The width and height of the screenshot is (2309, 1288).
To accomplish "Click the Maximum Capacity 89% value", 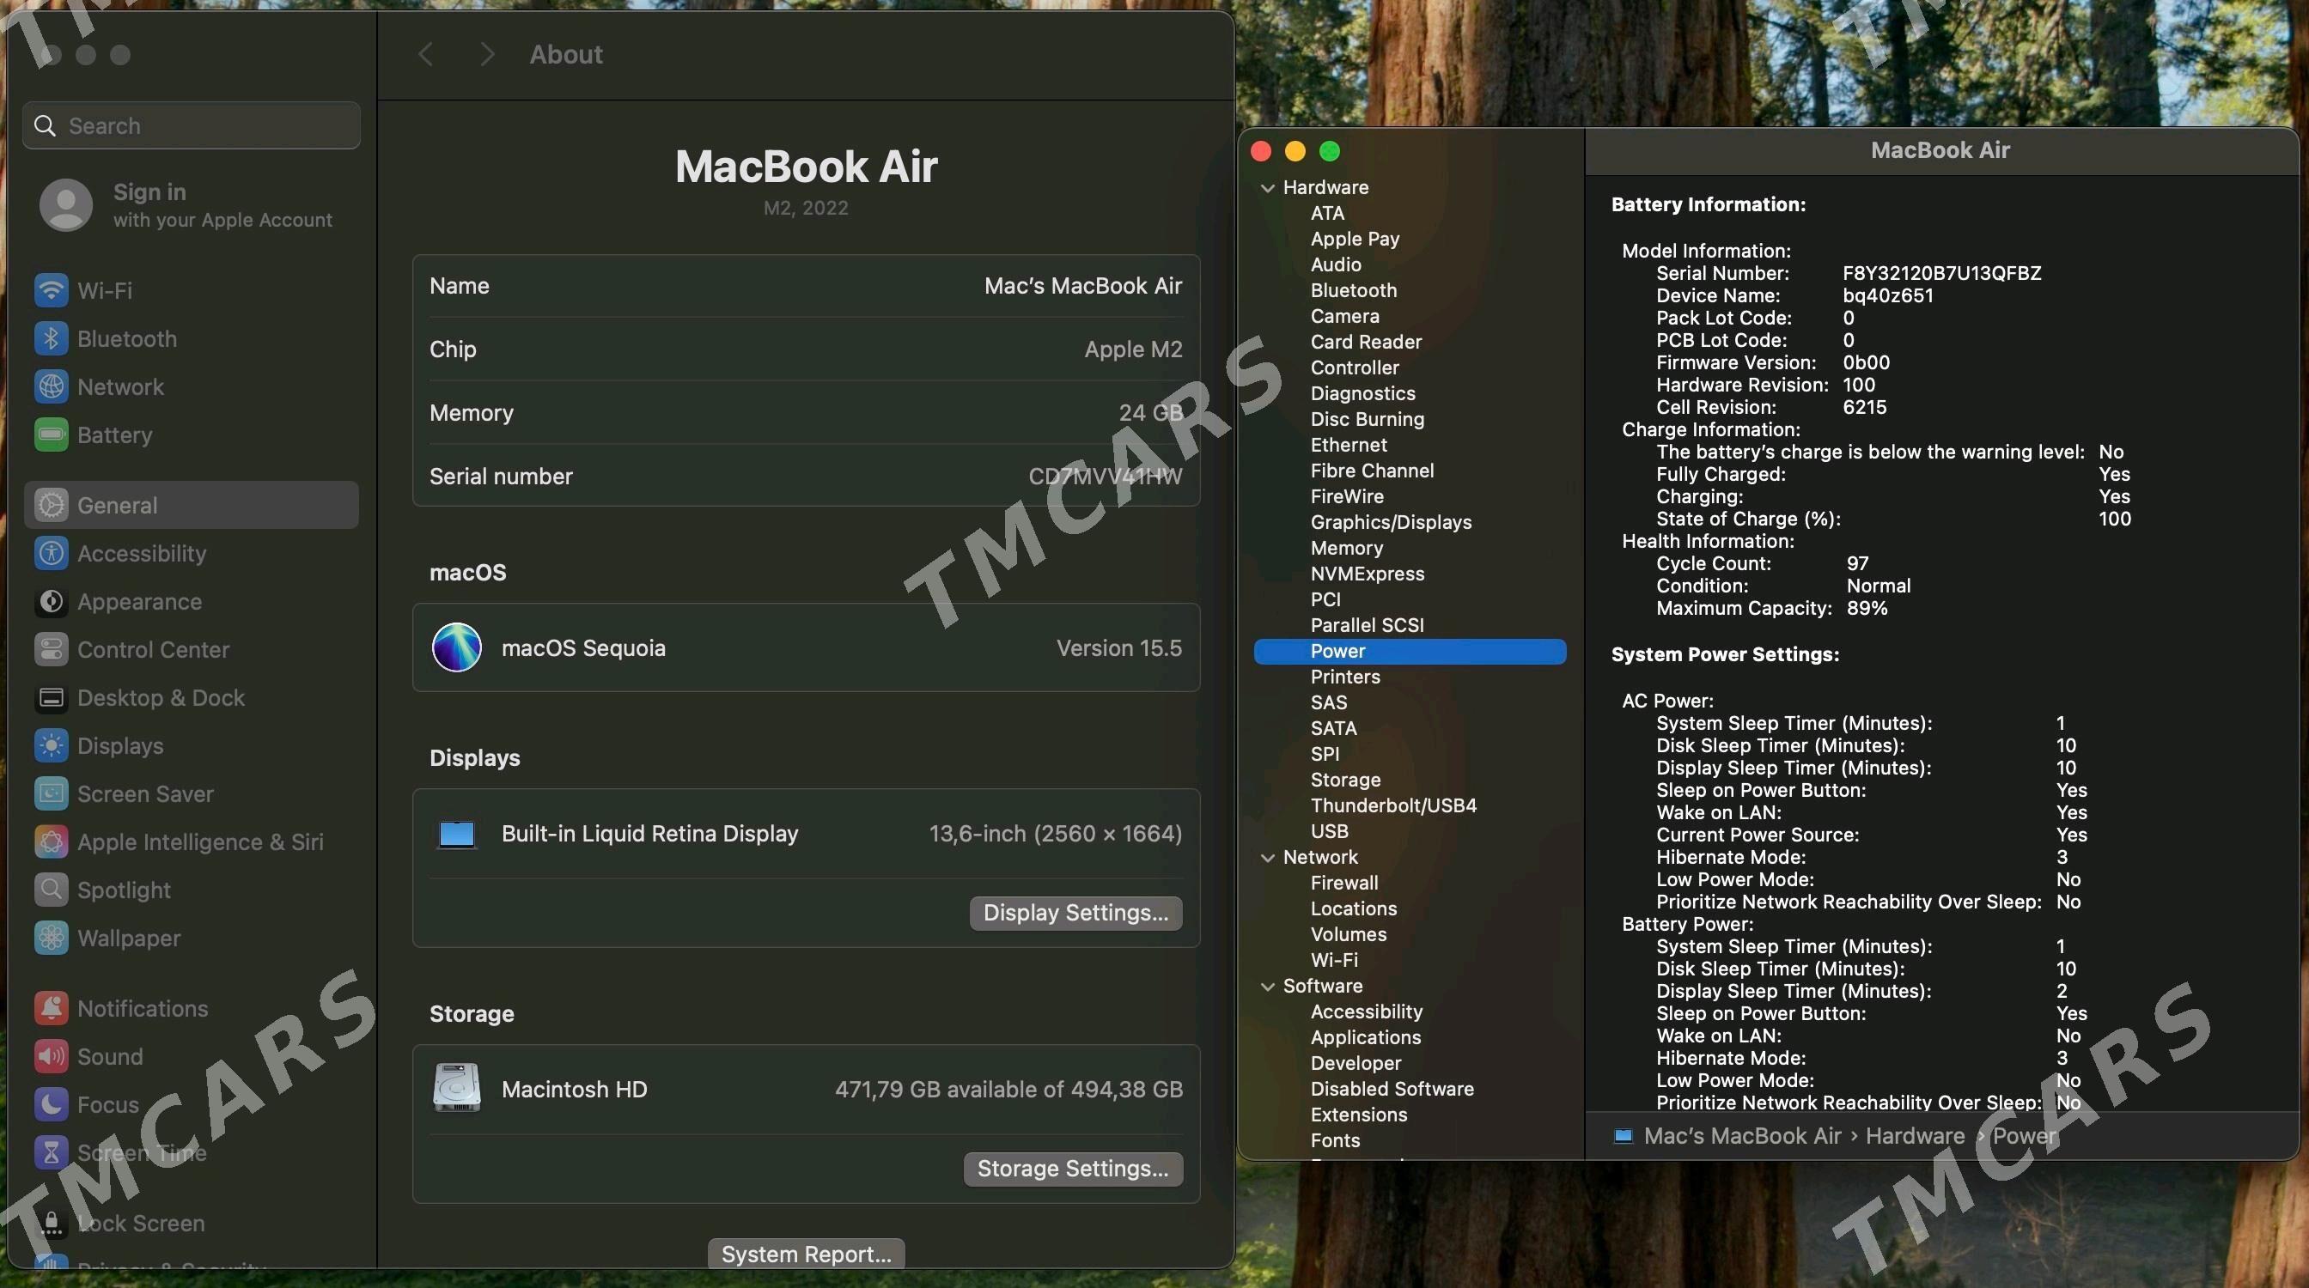I will click(x=1867, y=608).
